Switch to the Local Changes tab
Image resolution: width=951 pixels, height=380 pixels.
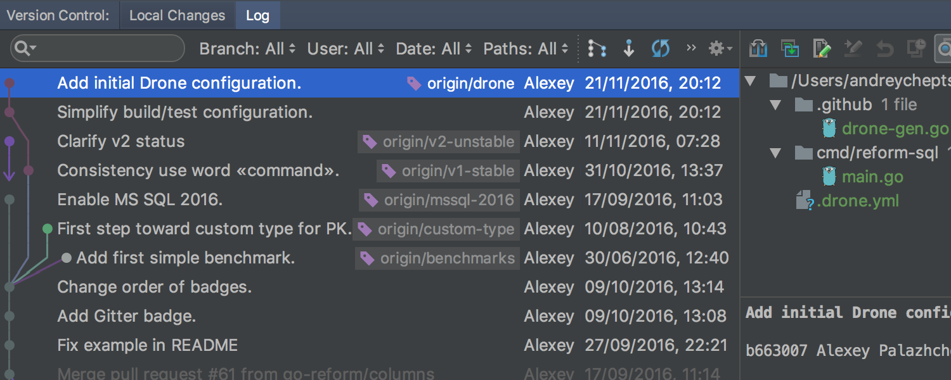point(177,16)
